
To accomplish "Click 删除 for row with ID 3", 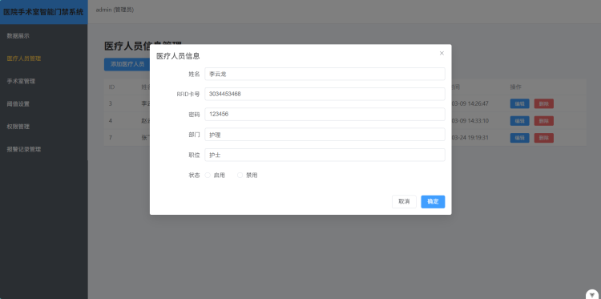I will tap(544, 103).
